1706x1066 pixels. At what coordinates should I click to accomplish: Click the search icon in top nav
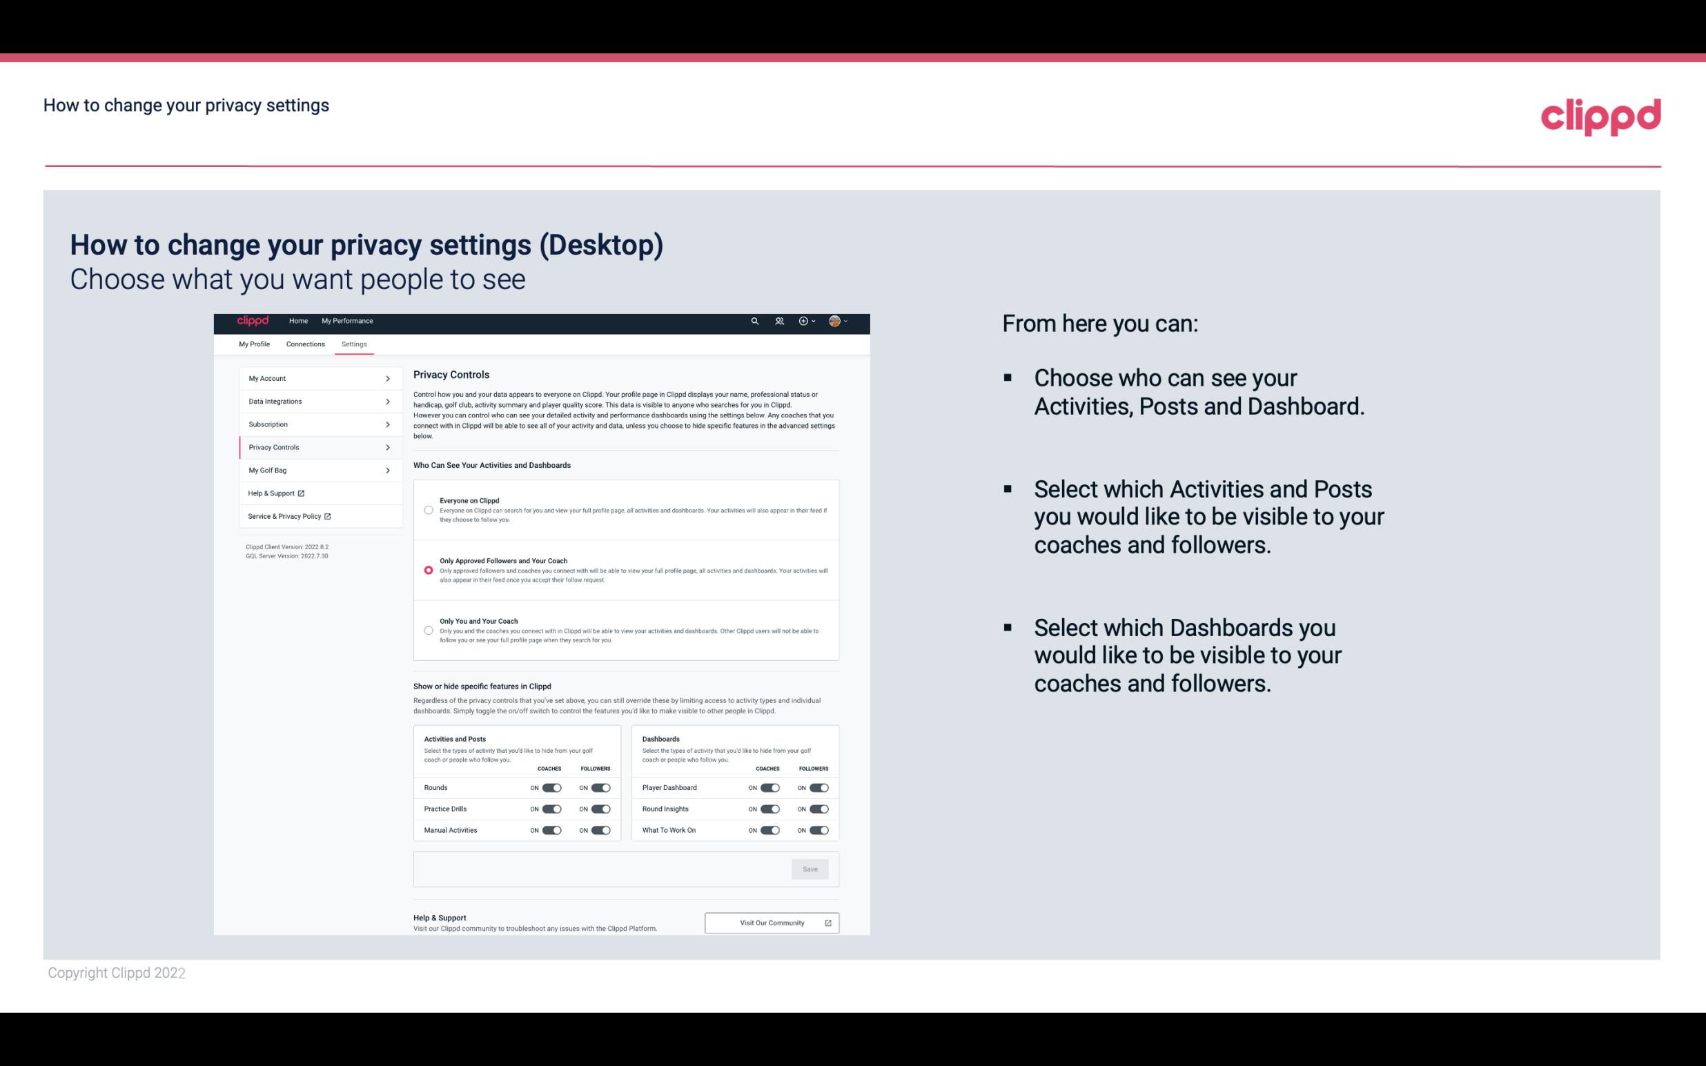pyautogui.click(x=753, y=322)
